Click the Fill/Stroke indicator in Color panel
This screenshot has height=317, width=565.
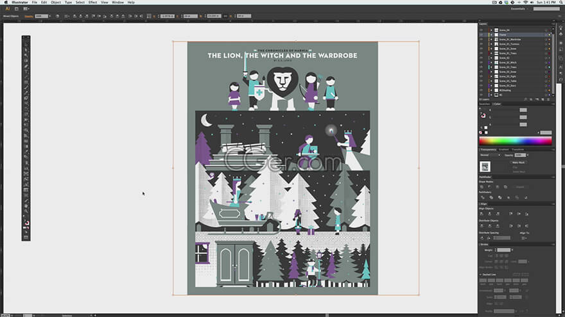tap(483, 115)
